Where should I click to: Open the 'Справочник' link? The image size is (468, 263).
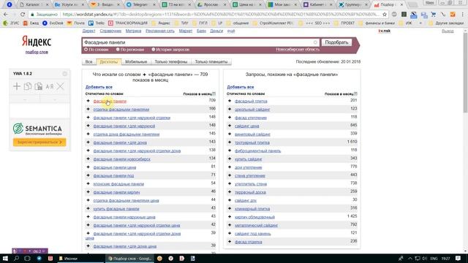[x=110, y=31]
